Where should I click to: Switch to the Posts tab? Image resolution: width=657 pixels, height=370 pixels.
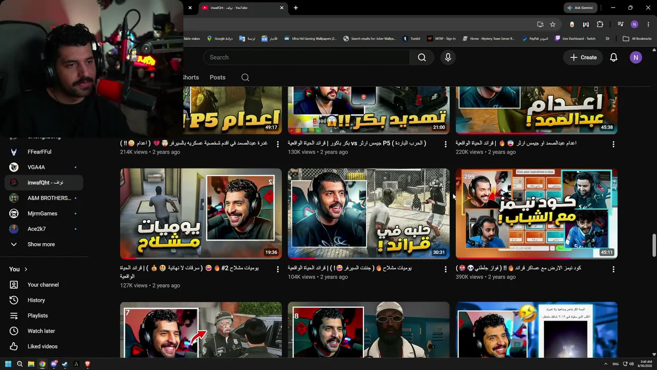pos(218,78)
